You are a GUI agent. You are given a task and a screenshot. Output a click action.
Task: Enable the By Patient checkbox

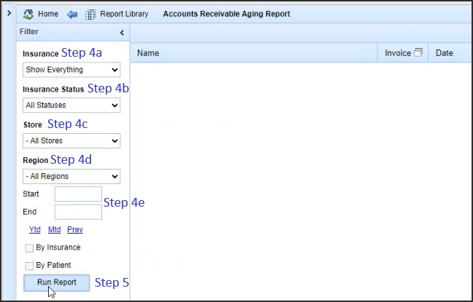tap(29, 266)
